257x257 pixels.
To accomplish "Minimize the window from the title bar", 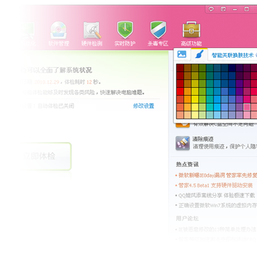I will [235, 9].
